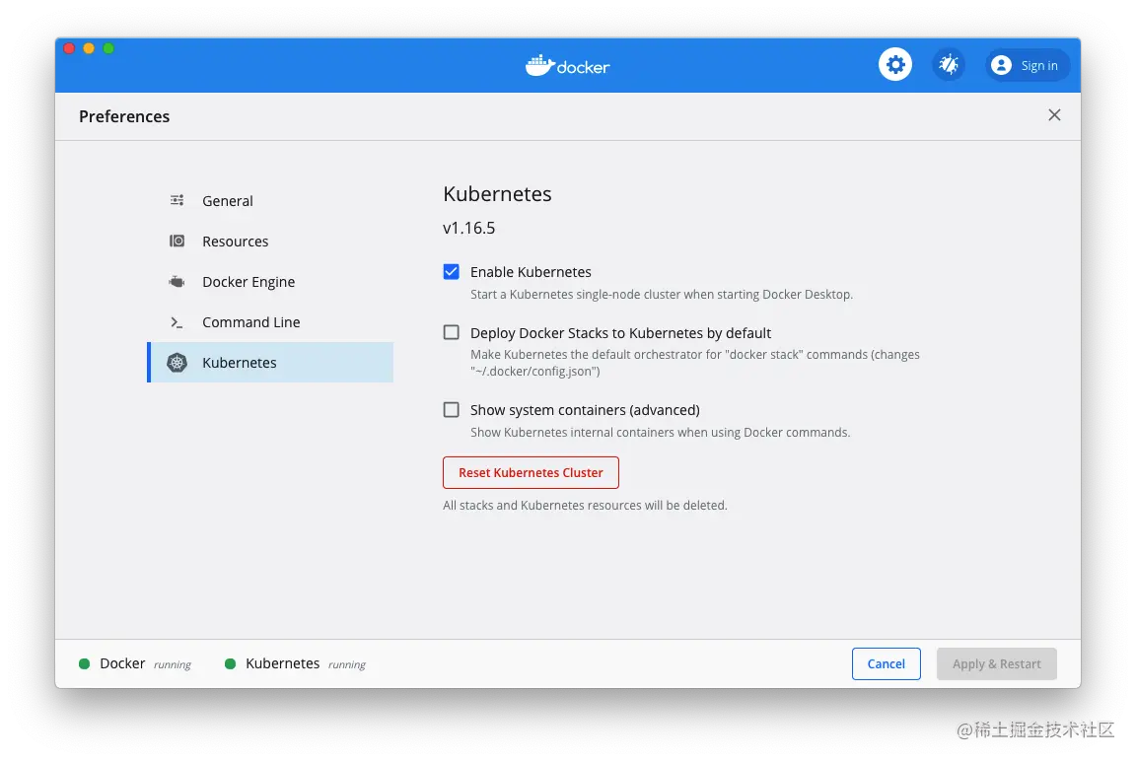Open the Resources preferences section

(270, 242)
